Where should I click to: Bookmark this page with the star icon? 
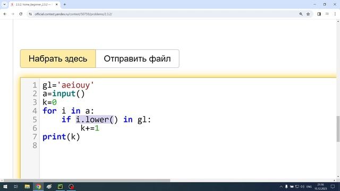click(x=308, y=14)
